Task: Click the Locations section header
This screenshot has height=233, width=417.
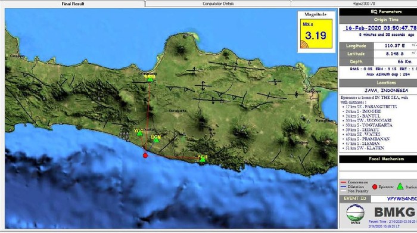Action: point(378,83)
